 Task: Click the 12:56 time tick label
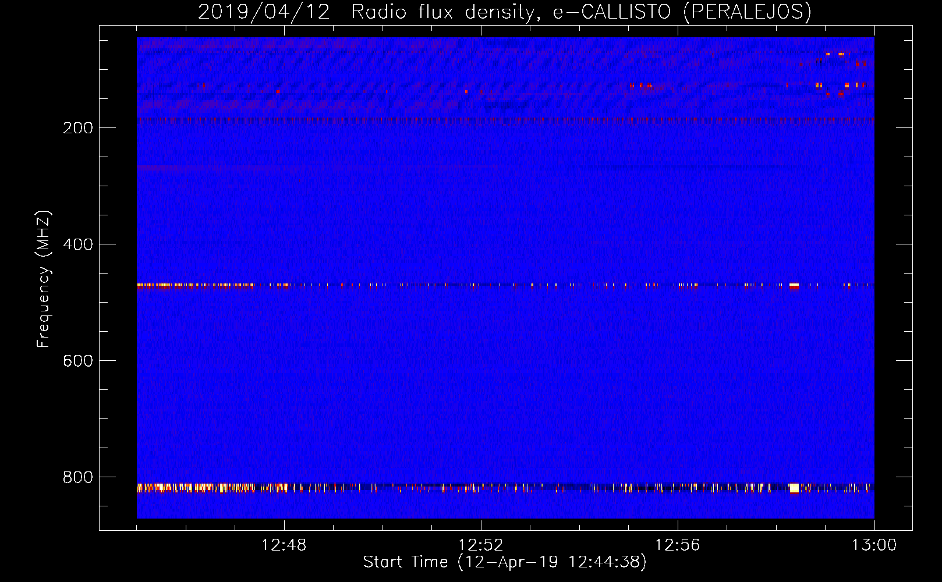[678, 545]
